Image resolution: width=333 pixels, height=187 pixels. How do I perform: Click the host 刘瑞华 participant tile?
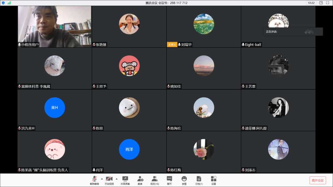pos(204,27)
